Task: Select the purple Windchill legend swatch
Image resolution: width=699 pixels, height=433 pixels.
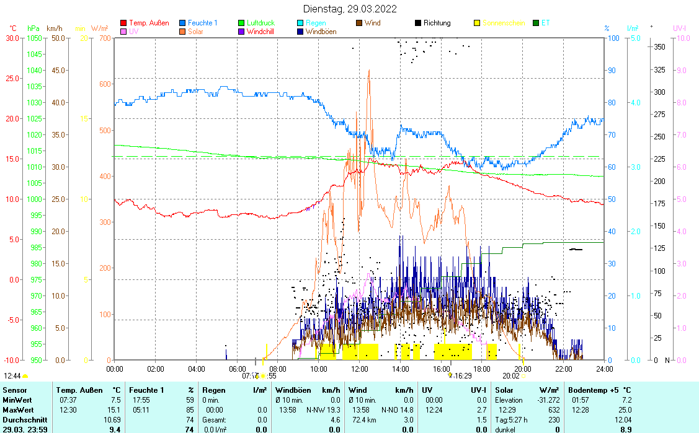Action: click(x=242, y=31)
